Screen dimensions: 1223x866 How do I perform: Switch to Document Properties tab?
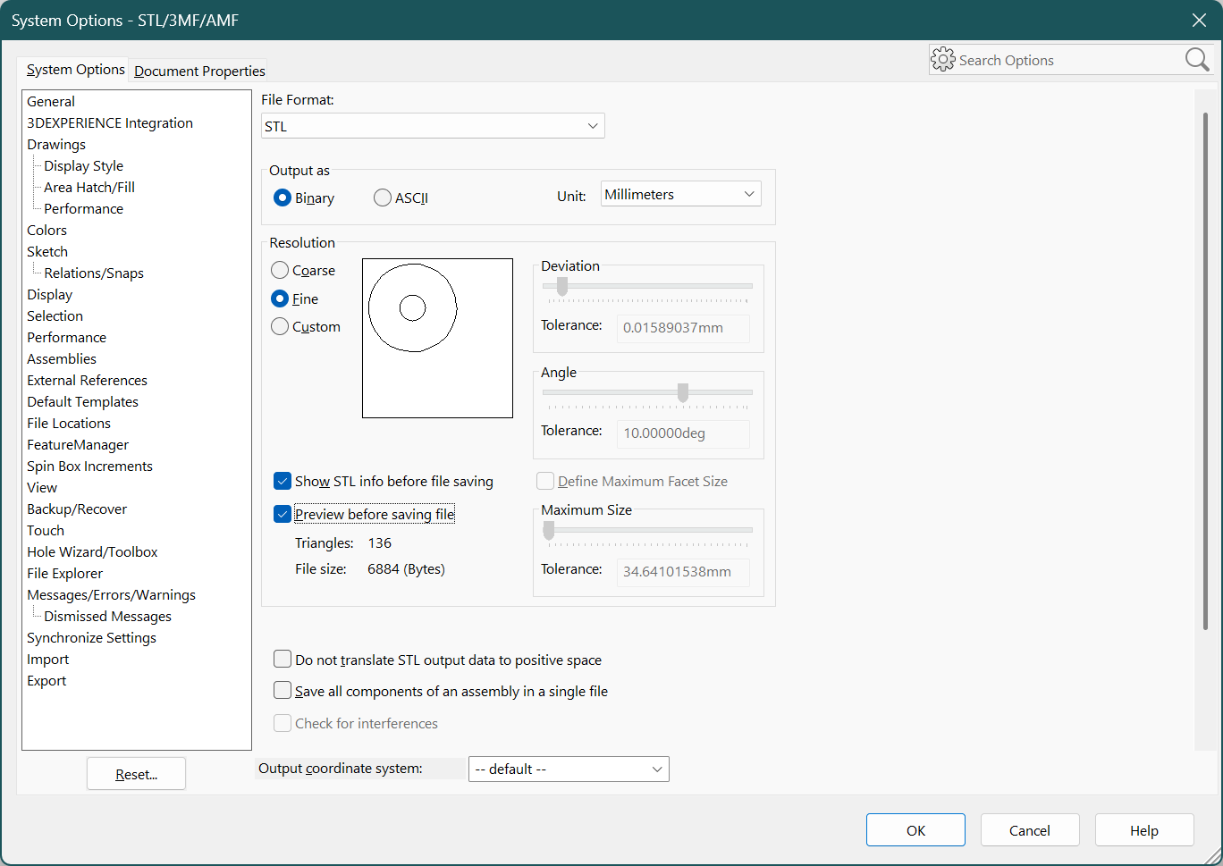point(199,71)
